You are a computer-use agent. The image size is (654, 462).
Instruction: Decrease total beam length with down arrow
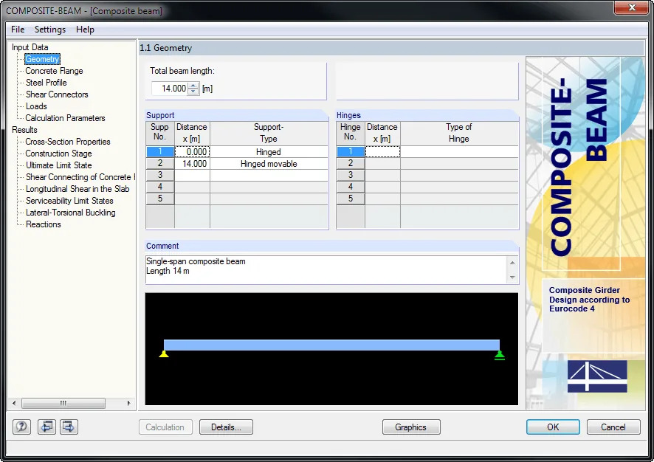pyautogui.click(x=193, y=92)
